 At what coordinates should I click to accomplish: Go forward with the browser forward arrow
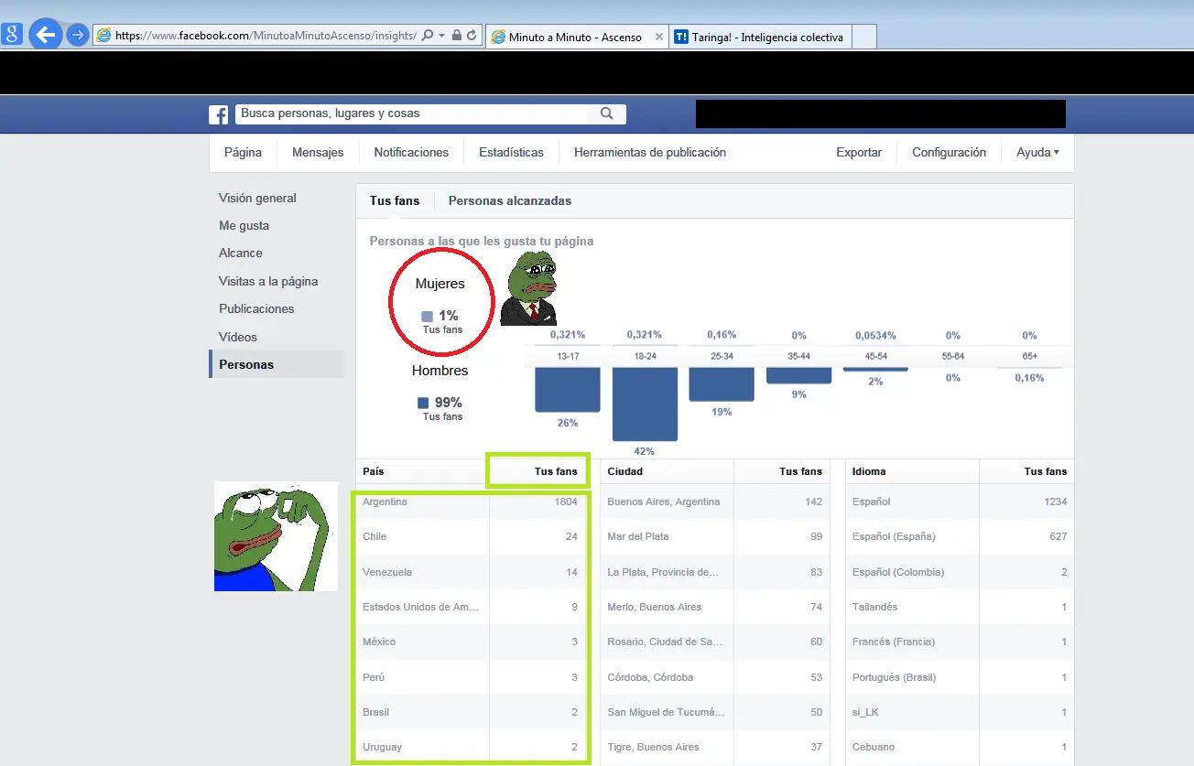point(78,36)
